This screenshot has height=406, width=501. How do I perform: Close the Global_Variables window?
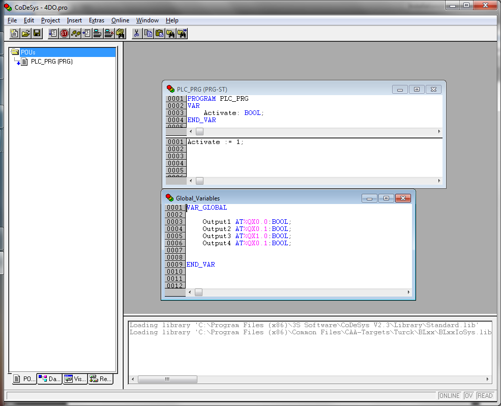click(x=403, y=198)
